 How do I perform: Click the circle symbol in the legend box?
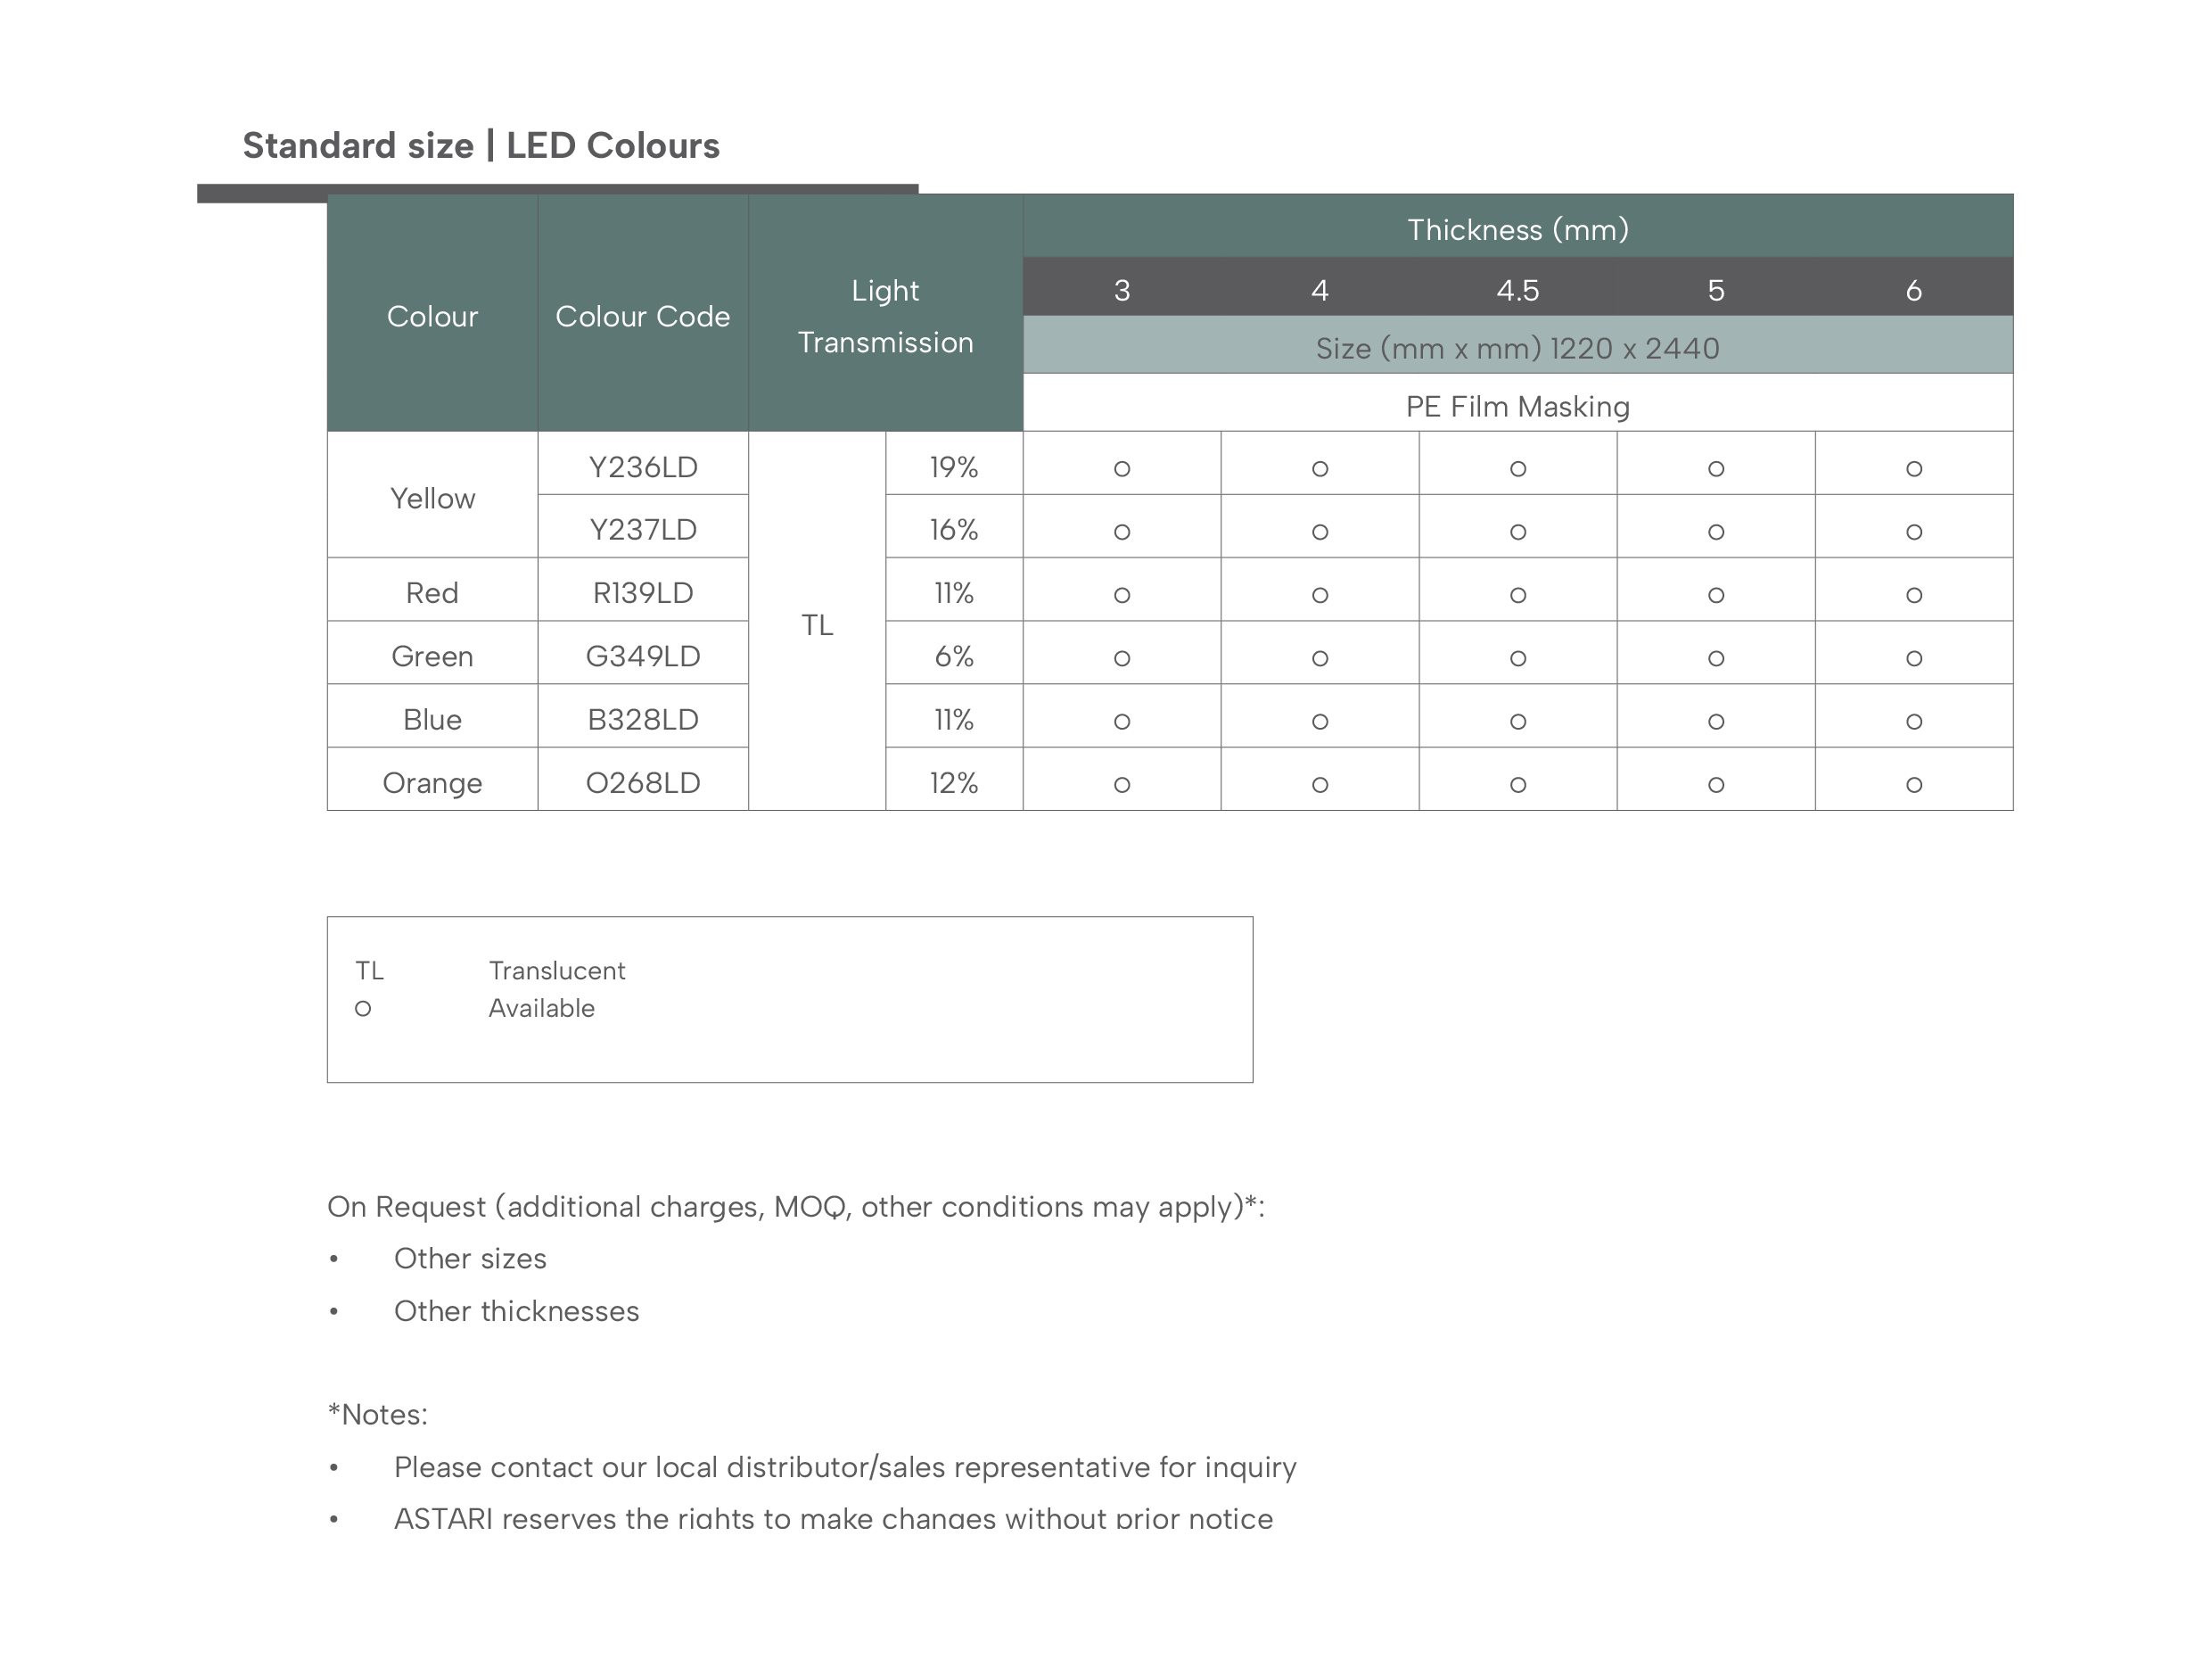tap(363, 1009)
